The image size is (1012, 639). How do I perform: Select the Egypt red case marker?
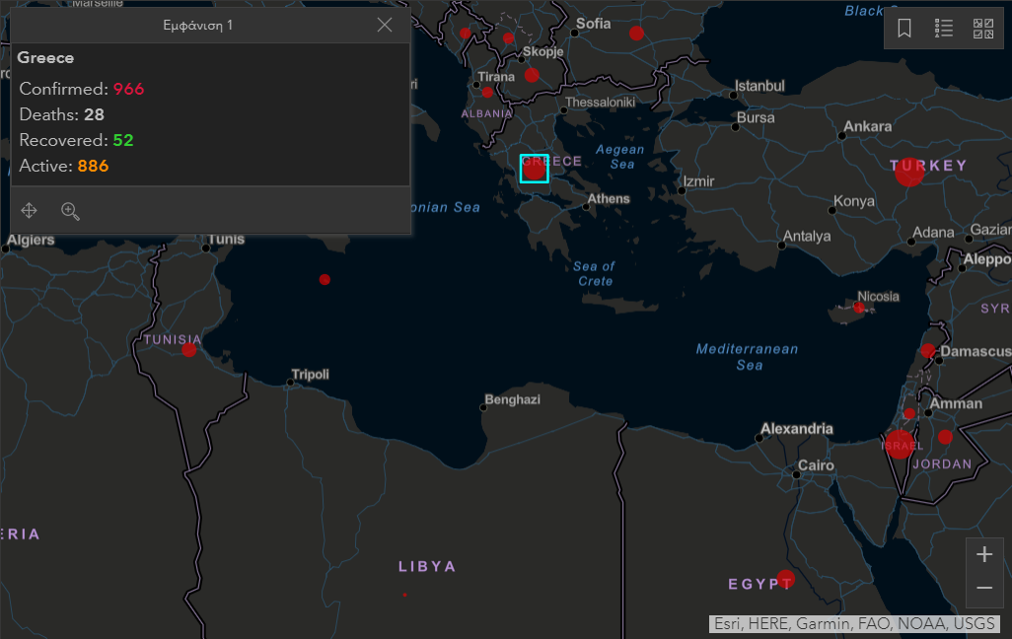click(x=785, y=578)
